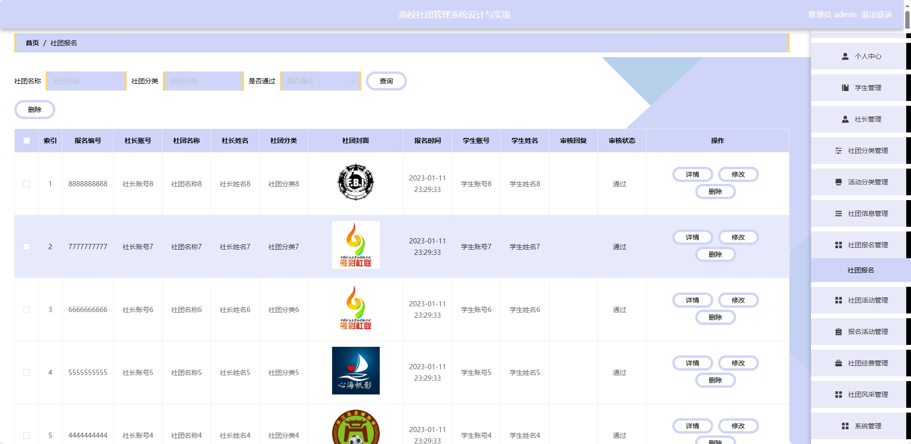Click 修改 for 社团名称4 row

tap(739, 426)
